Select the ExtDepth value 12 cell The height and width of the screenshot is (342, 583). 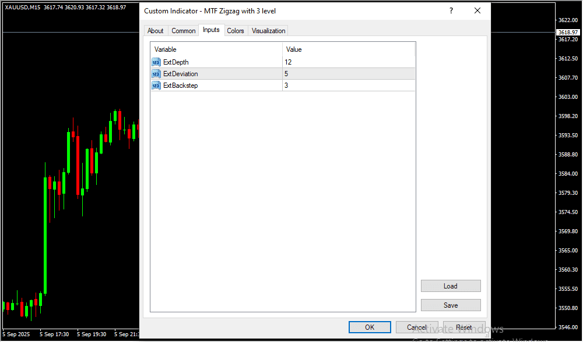(349, 62)
